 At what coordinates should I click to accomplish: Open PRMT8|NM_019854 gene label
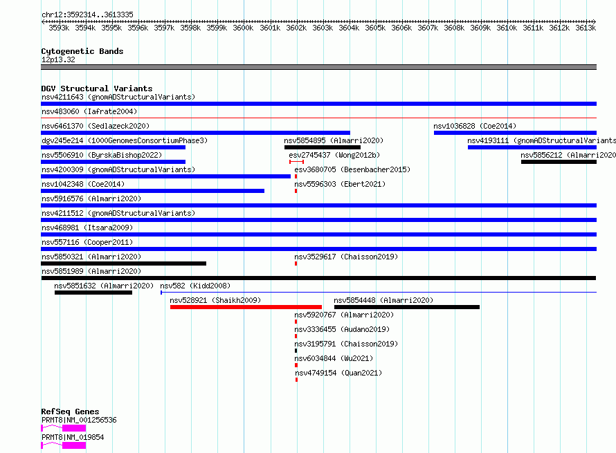tap(73, 437)
